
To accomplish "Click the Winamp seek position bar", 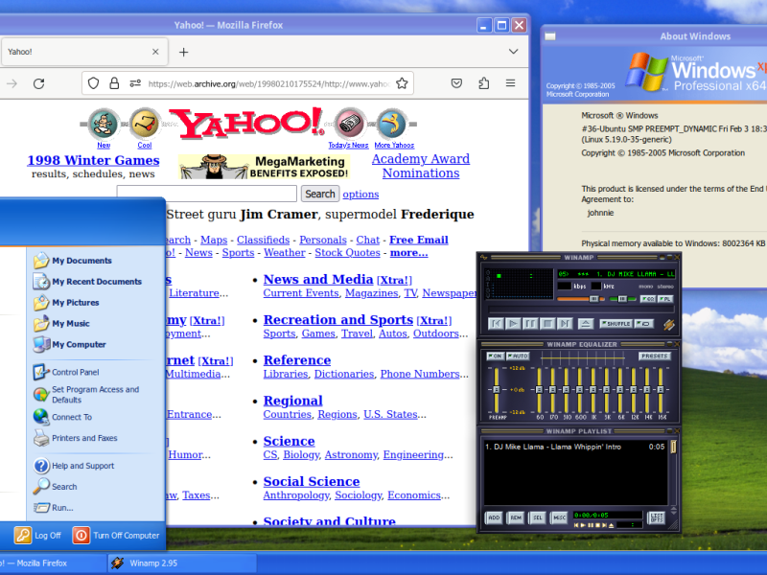I will [x=581, y=310].
